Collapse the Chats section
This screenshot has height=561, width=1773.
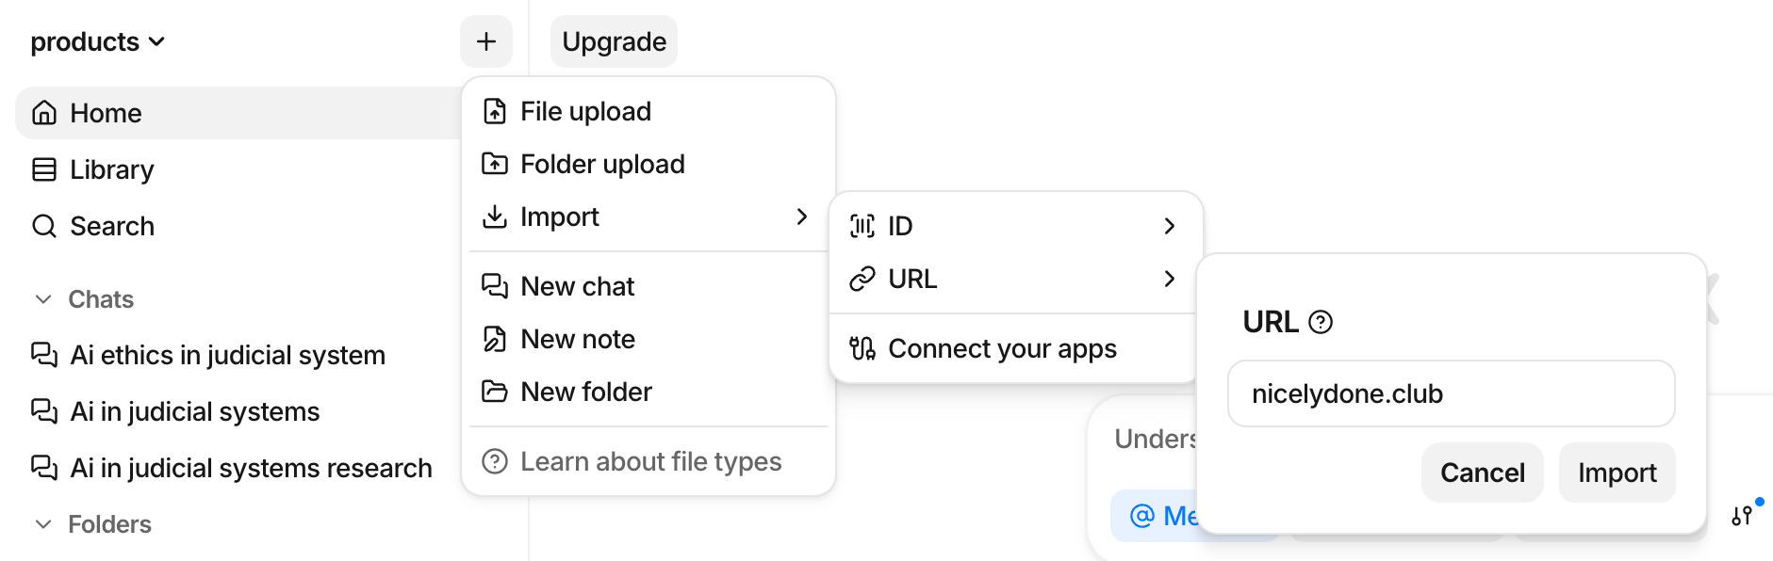click(42, 298)
